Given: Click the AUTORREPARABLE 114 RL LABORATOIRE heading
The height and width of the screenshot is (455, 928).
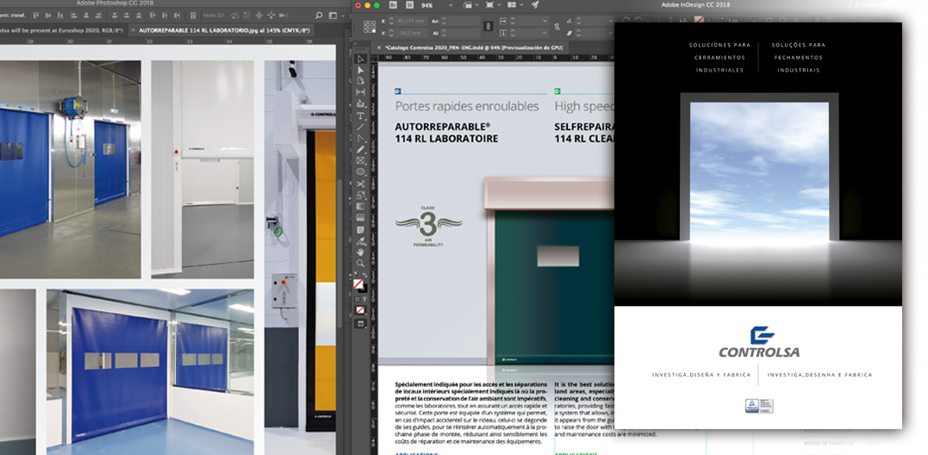Looking at the screenshot, I should [446, 133].
